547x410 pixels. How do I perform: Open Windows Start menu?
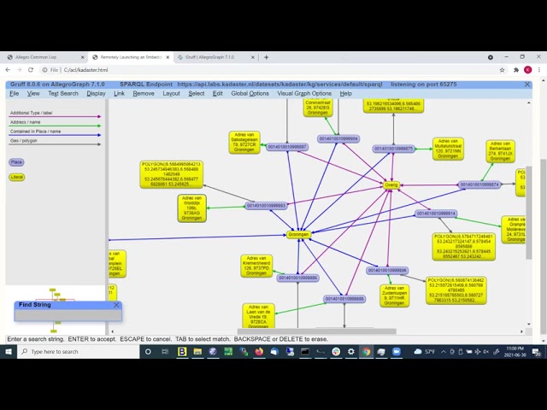pos(9,352)
